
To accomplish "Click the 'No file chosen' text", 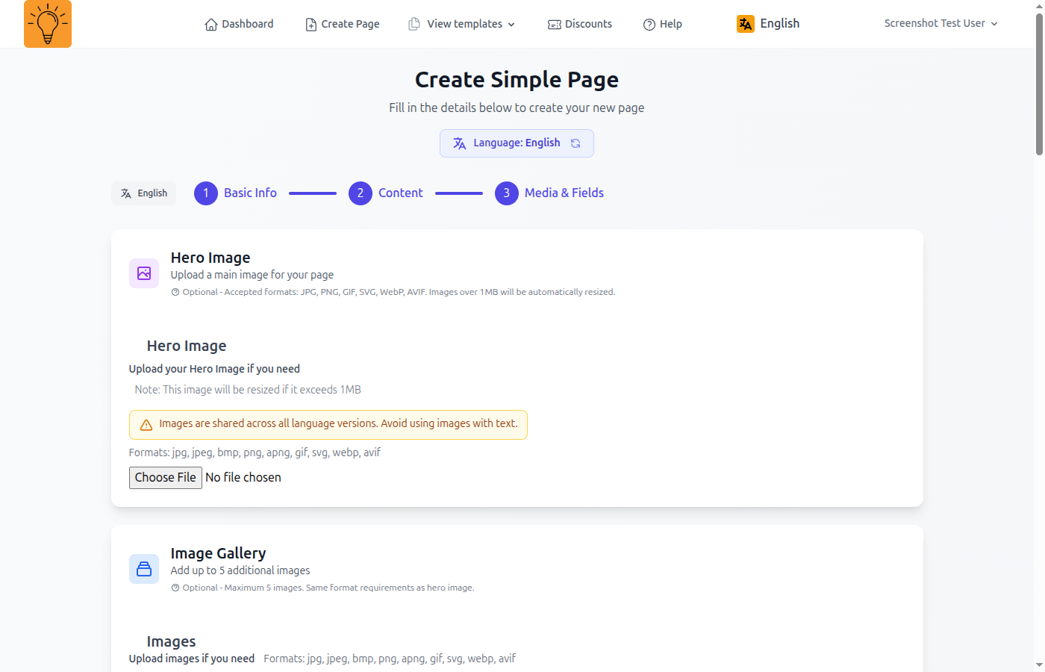I will point(243,478).
